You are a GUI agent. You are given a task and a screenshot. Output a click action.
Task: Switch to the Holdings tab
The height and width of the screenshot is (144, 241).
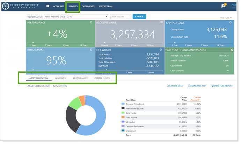(60, 78)
